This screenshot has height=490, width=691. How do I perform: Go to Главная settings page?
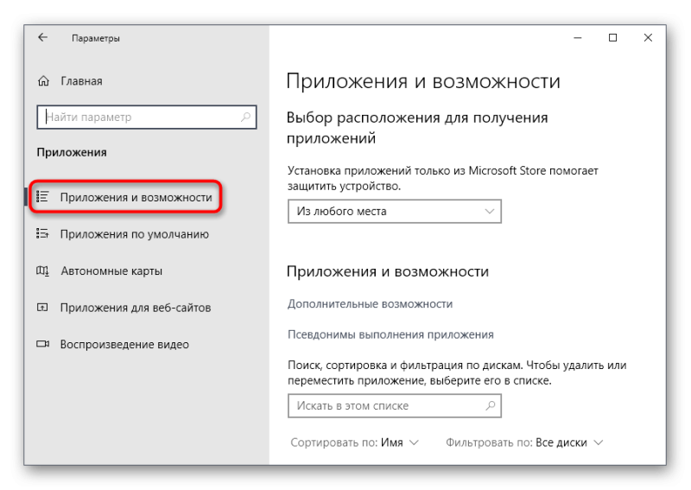81,81
